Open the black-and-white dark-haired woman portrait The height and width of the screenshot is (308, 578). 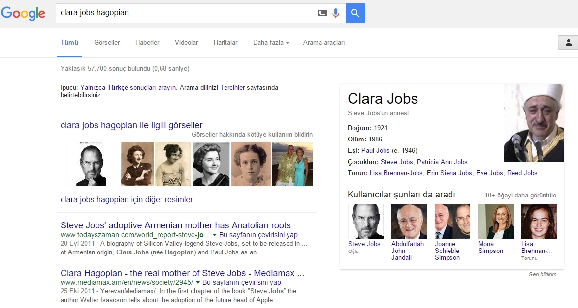[211, 164]
